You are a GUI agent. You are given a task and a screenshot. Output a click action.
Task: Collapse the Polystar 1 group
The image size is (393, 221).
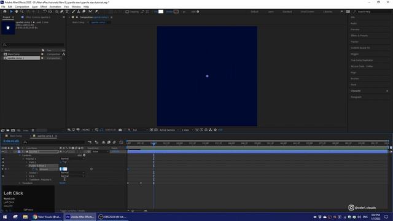point(23,158)
